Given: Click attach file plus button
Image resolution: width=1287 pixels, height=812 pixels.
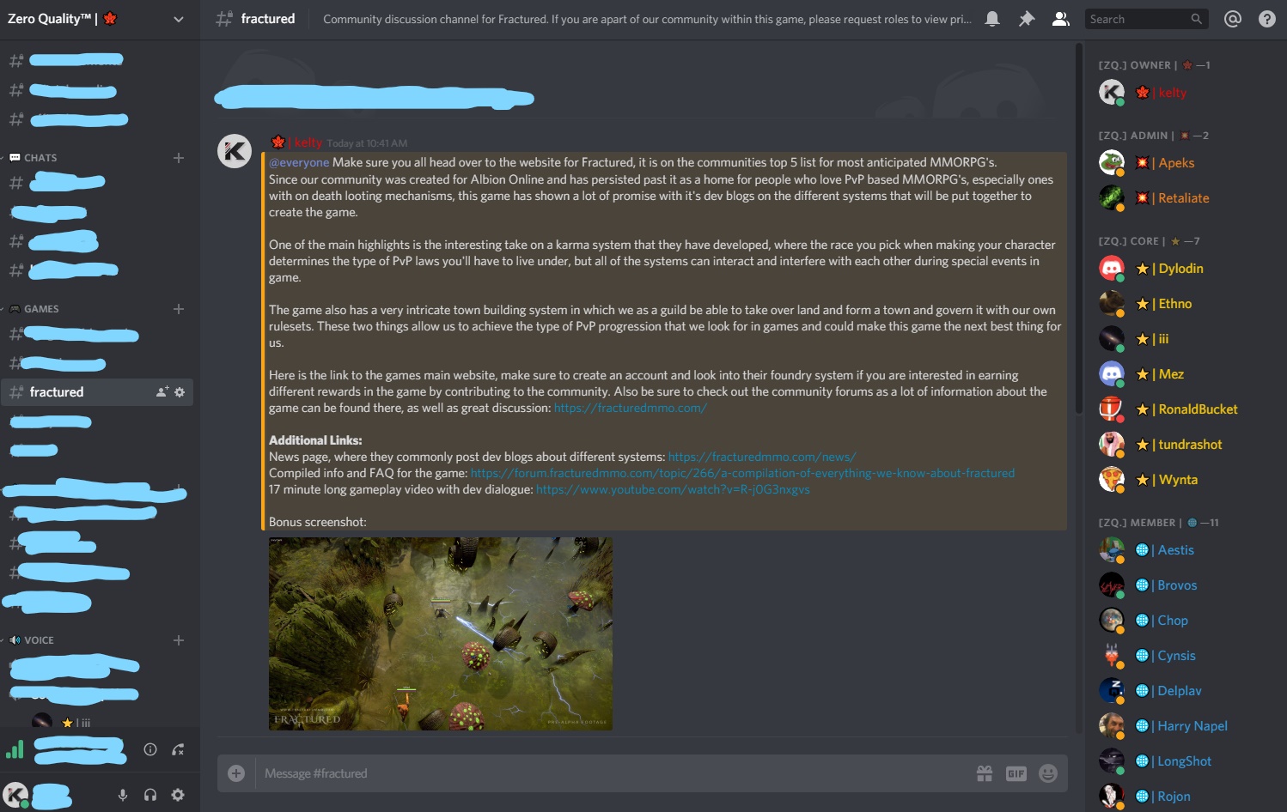Looking at the screenshot, I should coord(236,773).
